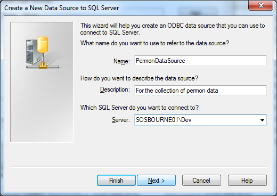Click the Name: field label
Image resolution: width=277 pixels, height=196 pixels.
(121, 61)
